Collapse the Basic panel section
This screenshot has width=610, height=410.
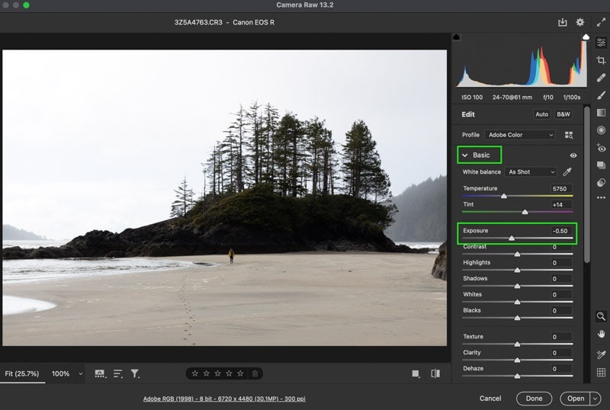tap(465, 155)
